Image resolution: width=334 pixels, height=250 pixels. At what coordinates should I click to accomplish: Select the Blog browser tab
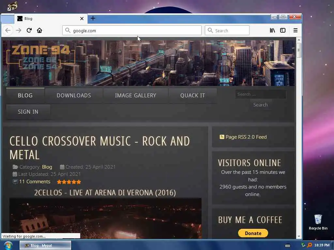[51, 19]
